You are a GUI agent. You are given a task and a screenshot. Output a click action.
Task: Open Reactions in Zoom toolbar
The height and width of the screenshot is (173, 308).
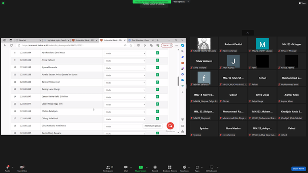tap(184, 168)
